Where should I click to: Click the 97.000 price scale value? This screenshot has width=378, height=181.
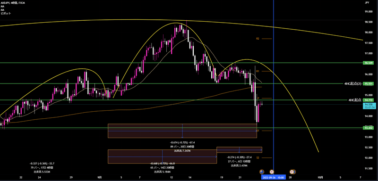click(369, 53)
